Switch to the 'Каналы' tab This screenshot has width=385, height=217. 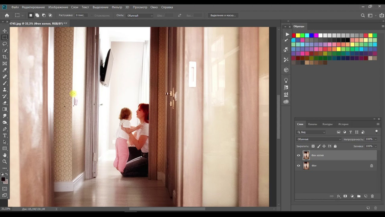click(313, 124)
